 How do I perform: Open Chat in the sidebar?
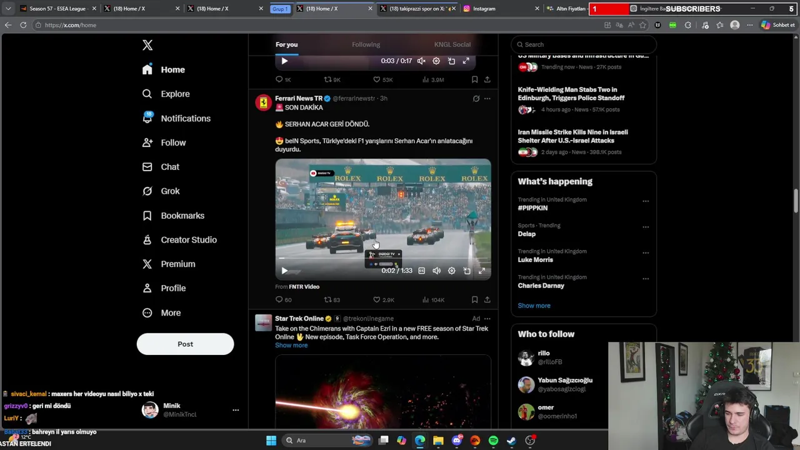pyautogui.click(x=161, y=167)
